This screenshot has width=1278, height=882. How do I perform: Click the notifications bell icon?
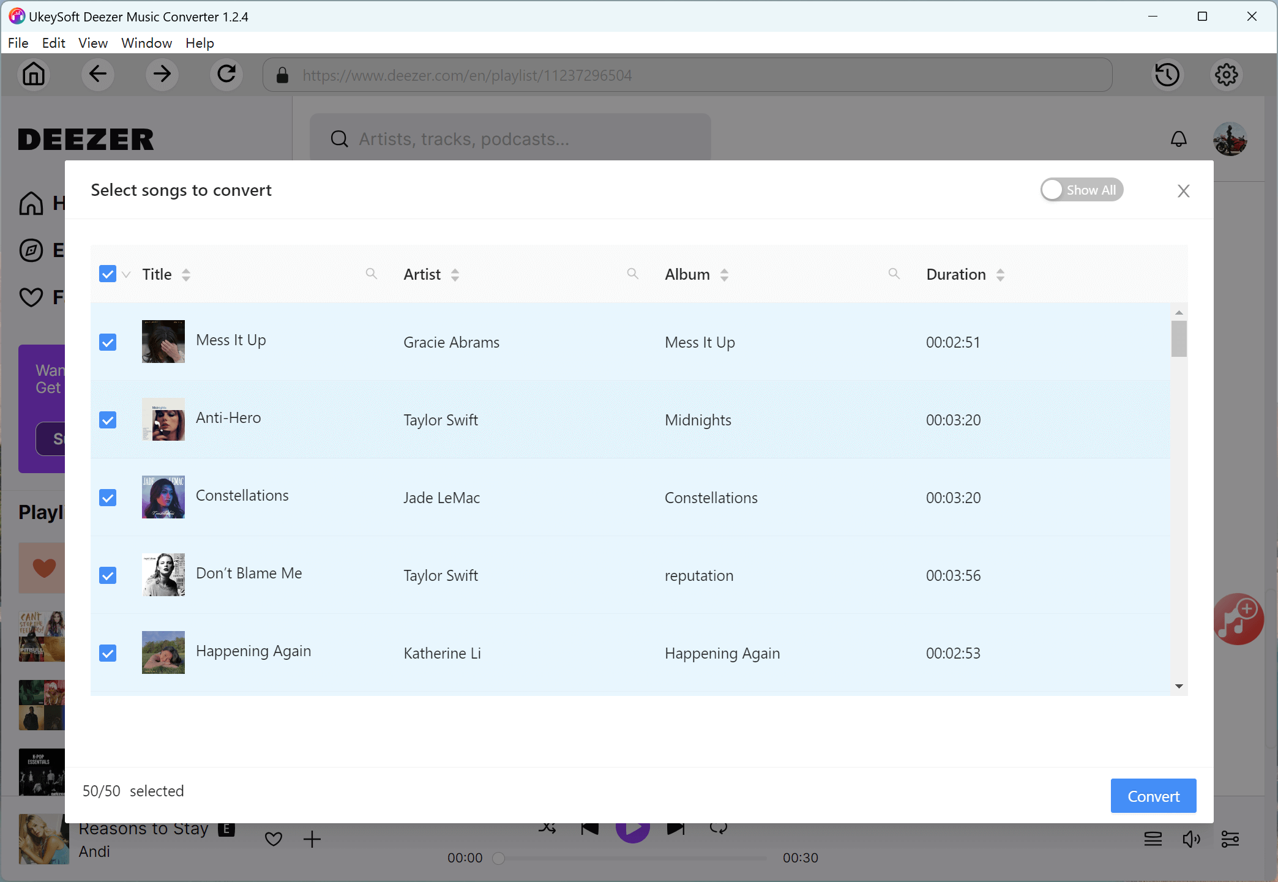click(x=1178, y=139)
